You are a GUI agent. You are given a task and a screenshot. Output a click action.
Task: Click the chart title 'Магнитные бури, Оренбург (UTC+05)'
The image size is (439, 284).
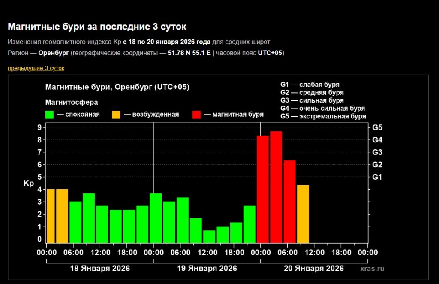click(x=117, y=87)
